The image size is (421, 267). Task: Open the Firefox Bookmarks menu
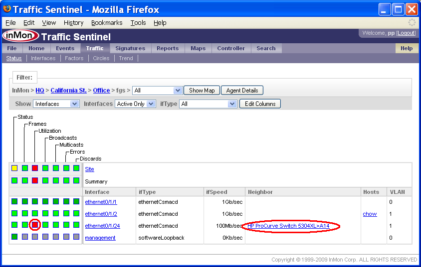pos(107,23)
